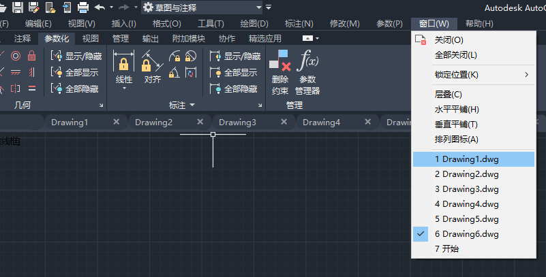Image resolution: width=546 pixels, height=277 pixels.
Task: Click the Linear (线性) dimensional constraint icon
Action: tap(123, 61)
